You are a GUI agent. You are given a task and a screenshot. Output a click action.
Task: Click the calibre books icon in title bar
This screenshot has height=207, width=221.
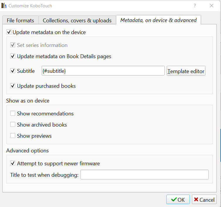pyautogui.click(x=4, y=6)
